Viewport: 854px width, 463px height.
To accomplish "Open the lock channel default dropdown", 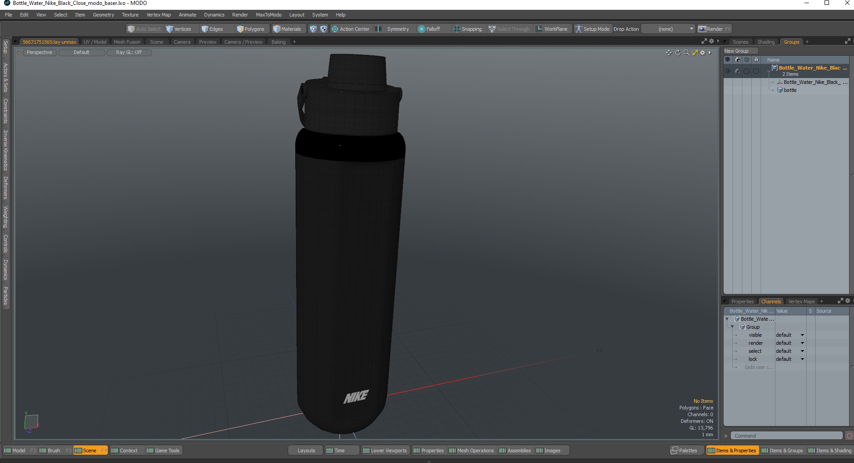I will coord(790,359).
